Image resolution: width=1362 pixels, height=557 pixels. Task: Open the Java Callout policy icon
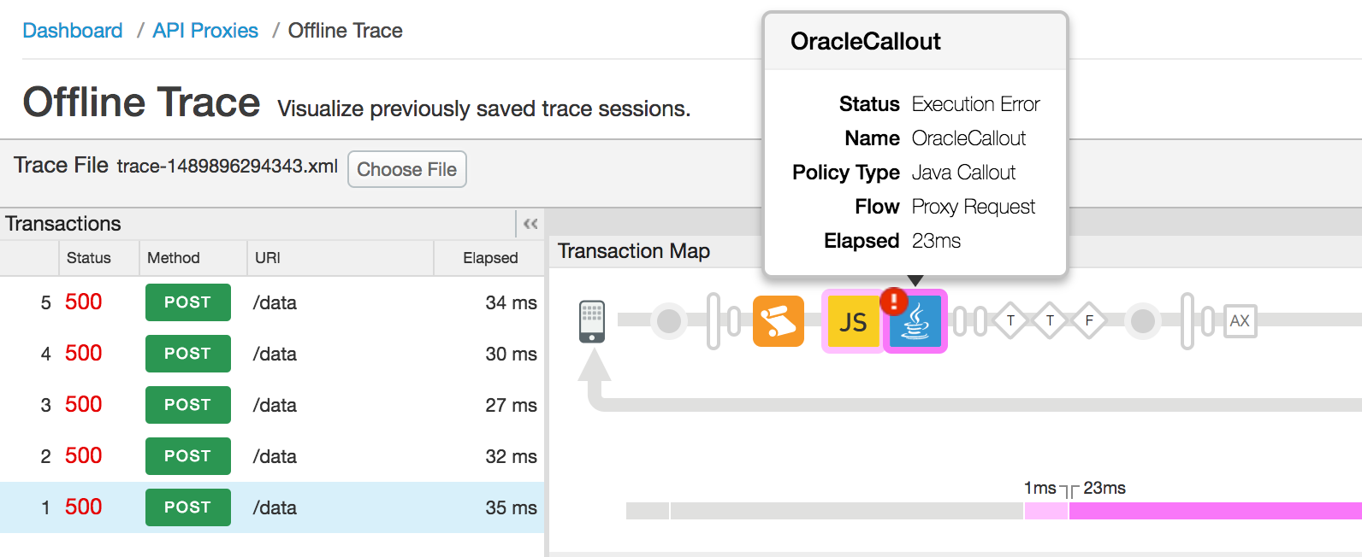(915, 321)
